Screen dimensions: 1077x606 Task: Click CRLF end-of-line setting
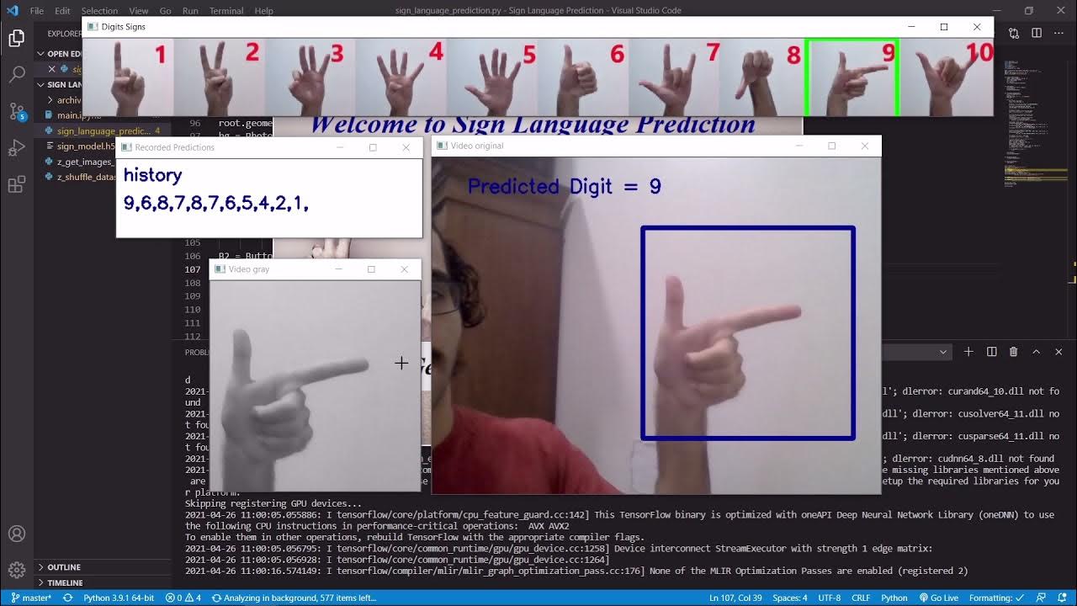pos(861,598)
